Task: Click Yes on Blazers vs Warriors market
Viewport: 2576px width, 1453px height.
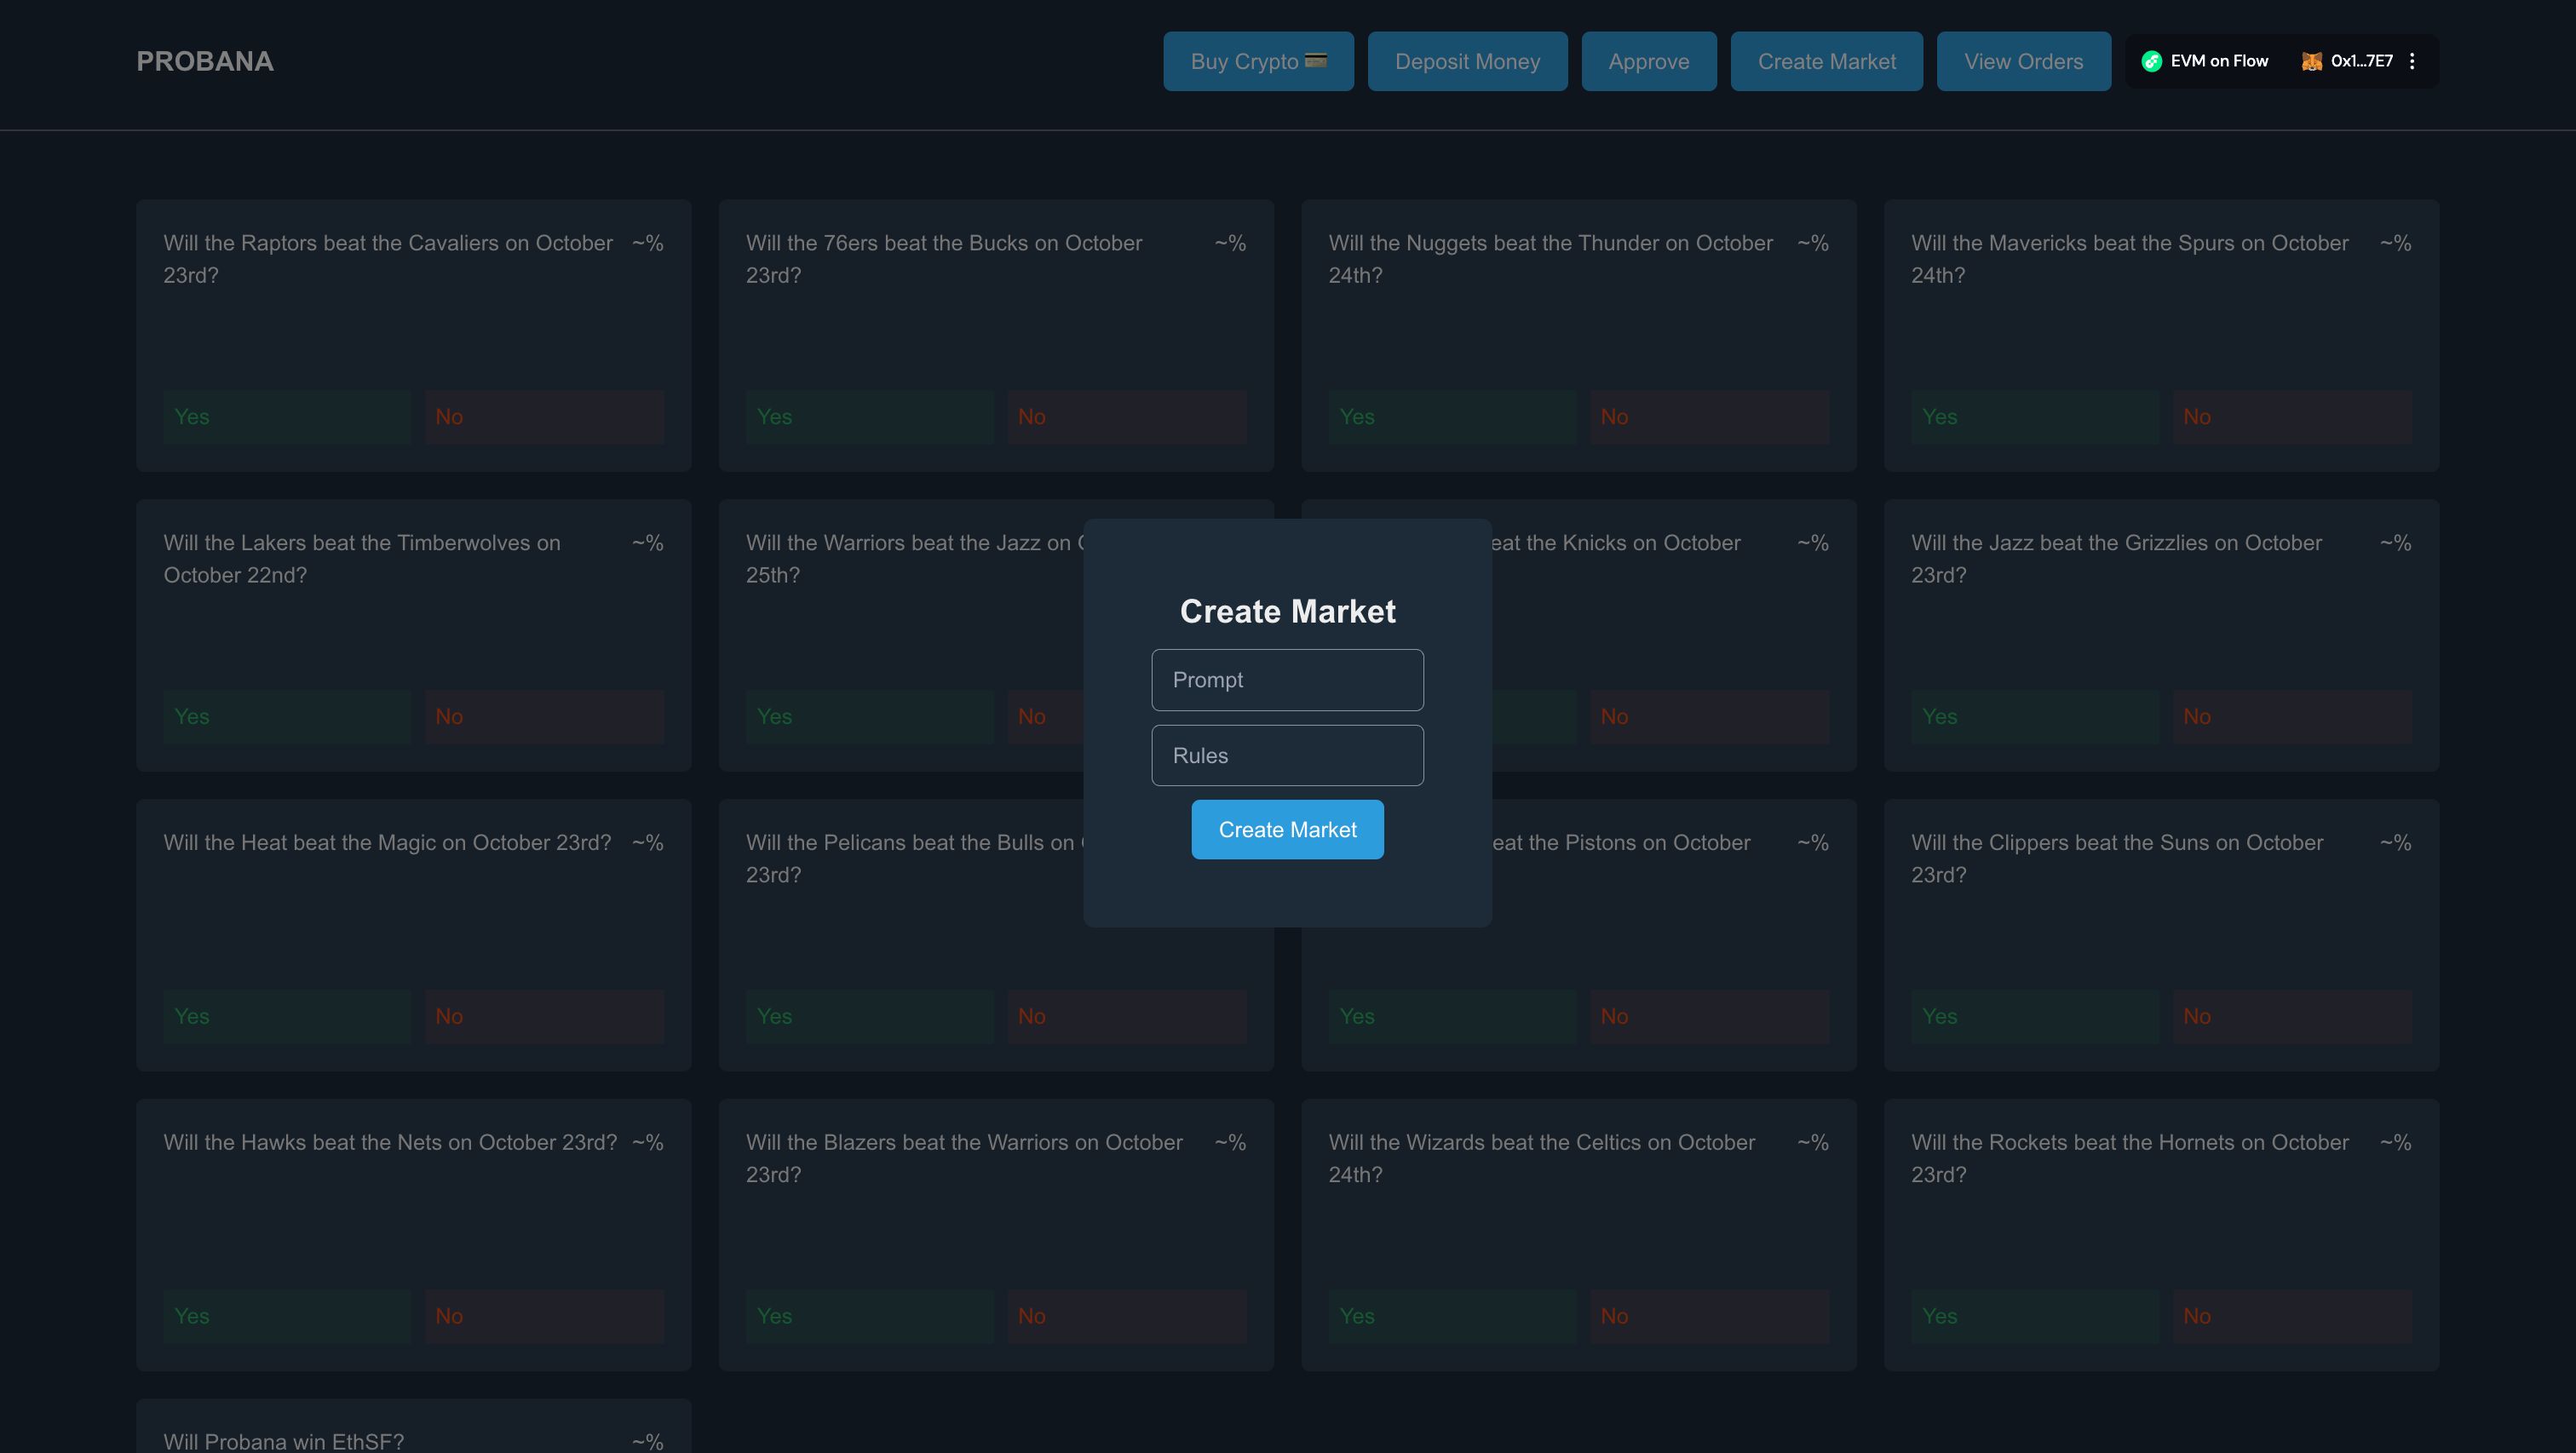Action: click(x=870, y=1317)
